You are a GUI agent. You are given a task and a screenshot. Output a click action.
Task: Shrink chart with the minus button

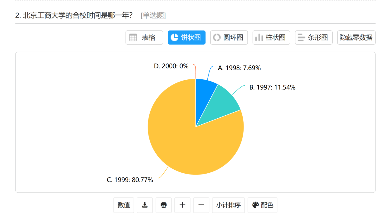(201, 205)
